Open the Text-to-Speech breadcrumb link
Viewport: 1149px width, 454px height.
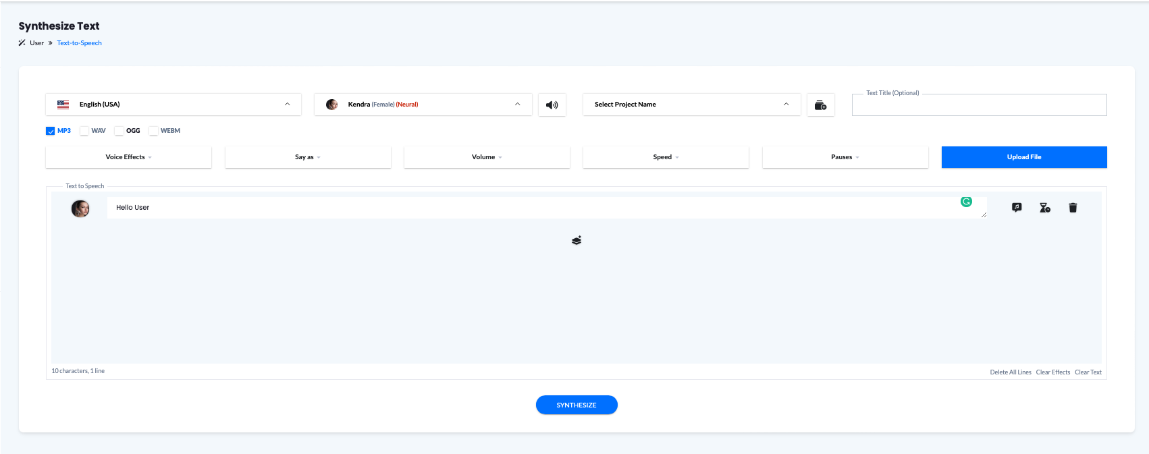pyautogui.click(x=79, y=43)
